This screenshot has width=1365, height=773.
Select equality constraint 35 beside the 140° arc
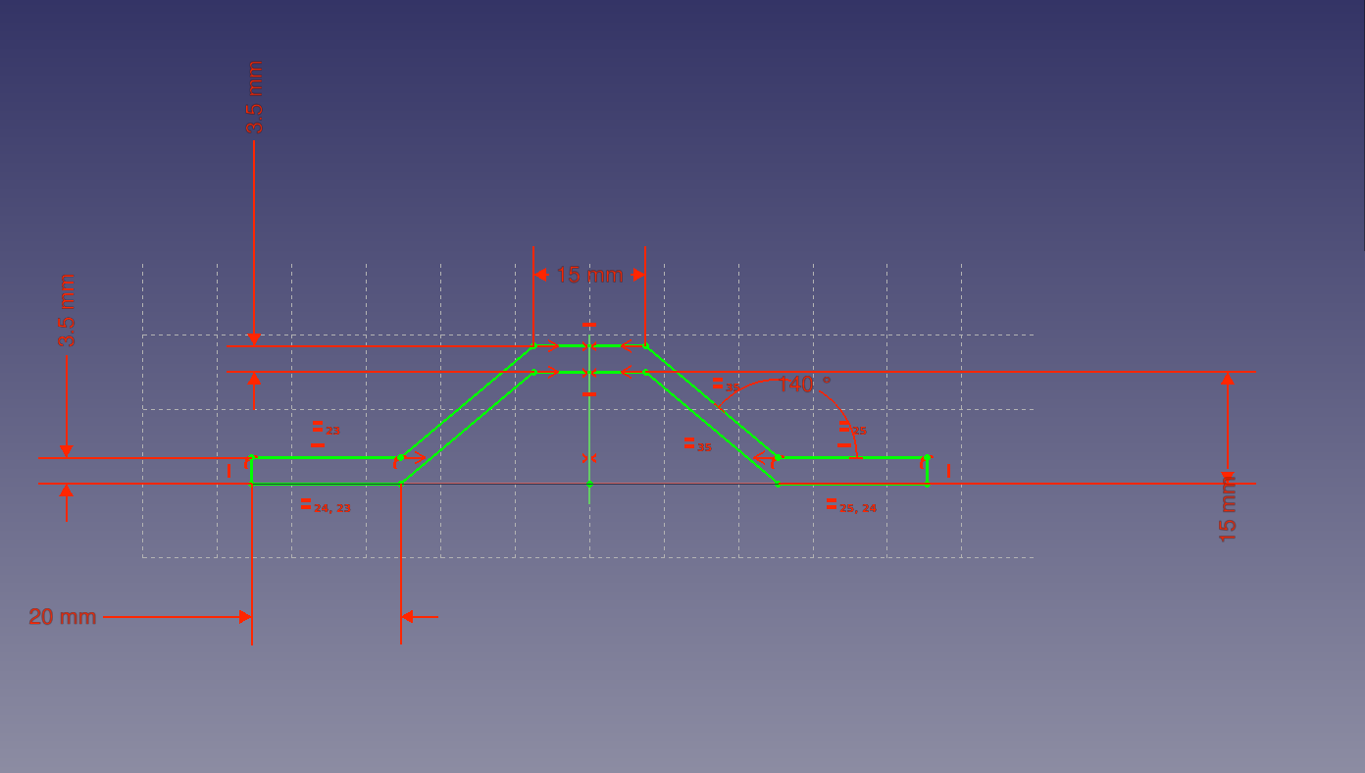726,385
